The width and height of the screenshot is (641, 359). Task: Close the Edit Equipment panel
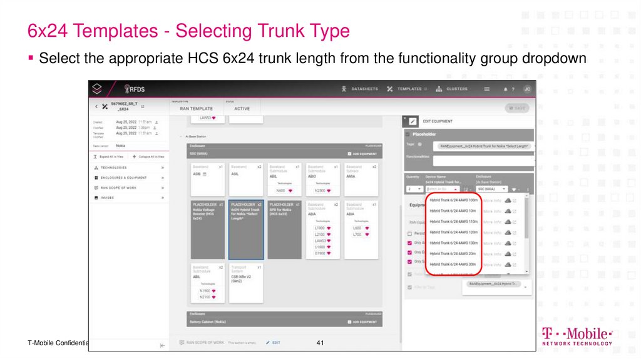(405, 119)
